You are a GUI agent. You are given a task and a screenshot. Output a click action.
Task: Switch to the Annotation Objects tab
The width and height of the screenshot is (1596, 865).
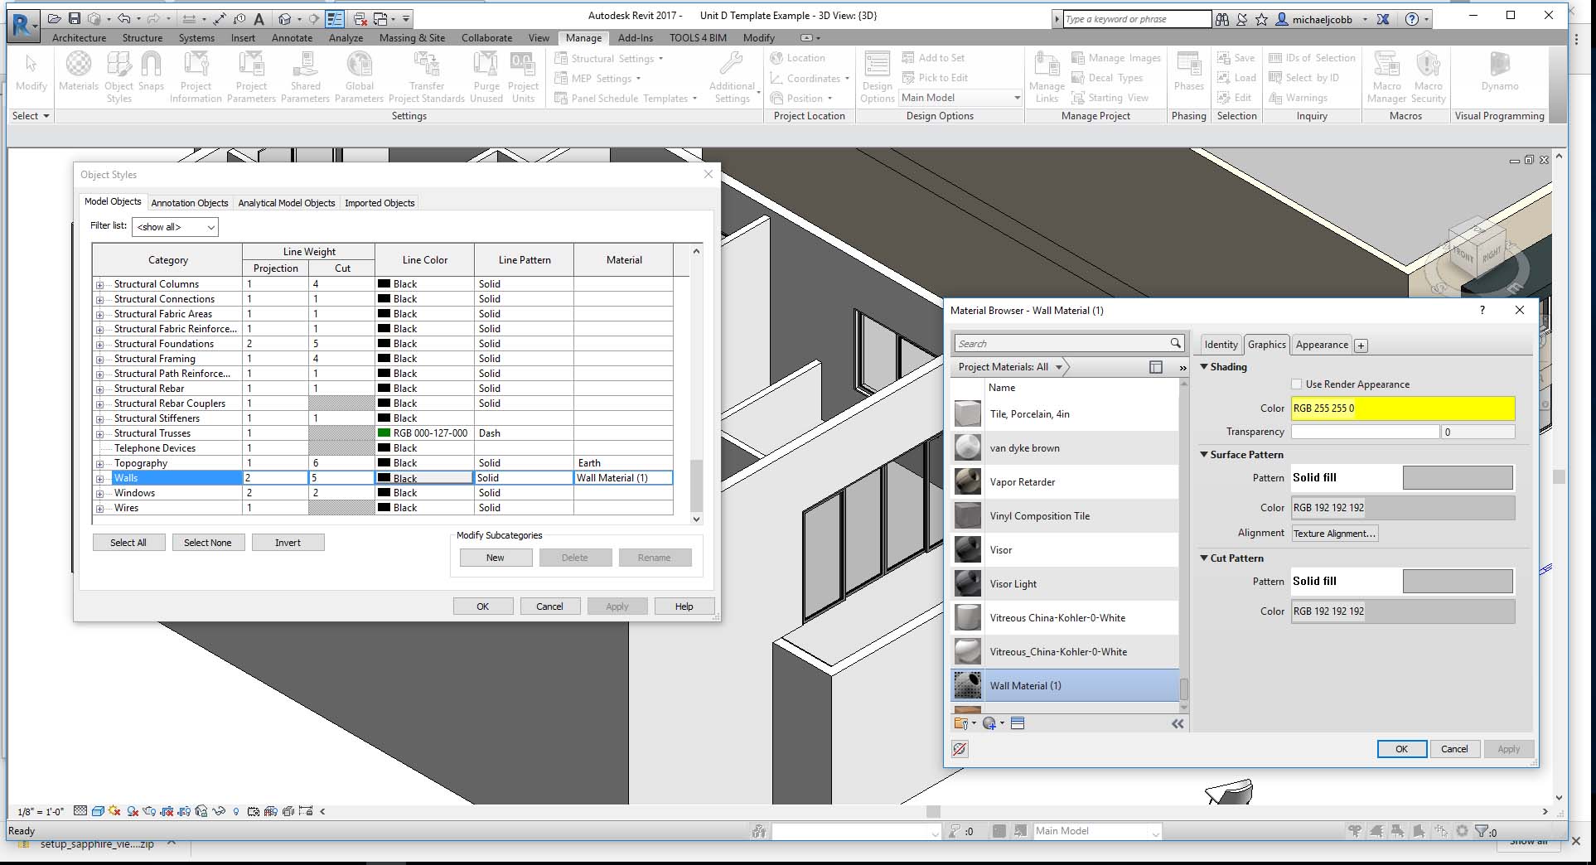pos(189,203)
